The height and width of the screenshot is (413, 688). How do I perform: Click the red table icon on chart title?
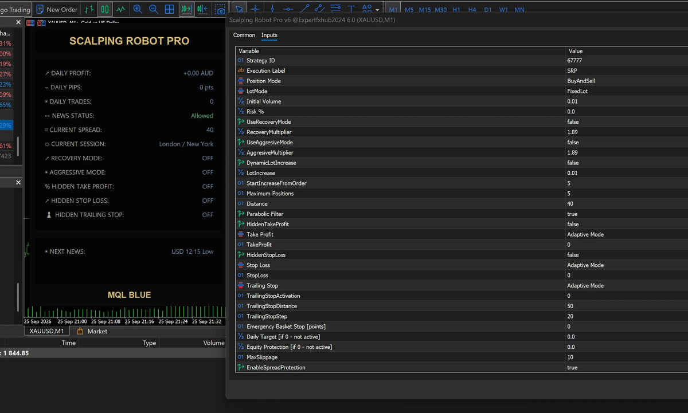coord(30,23)
